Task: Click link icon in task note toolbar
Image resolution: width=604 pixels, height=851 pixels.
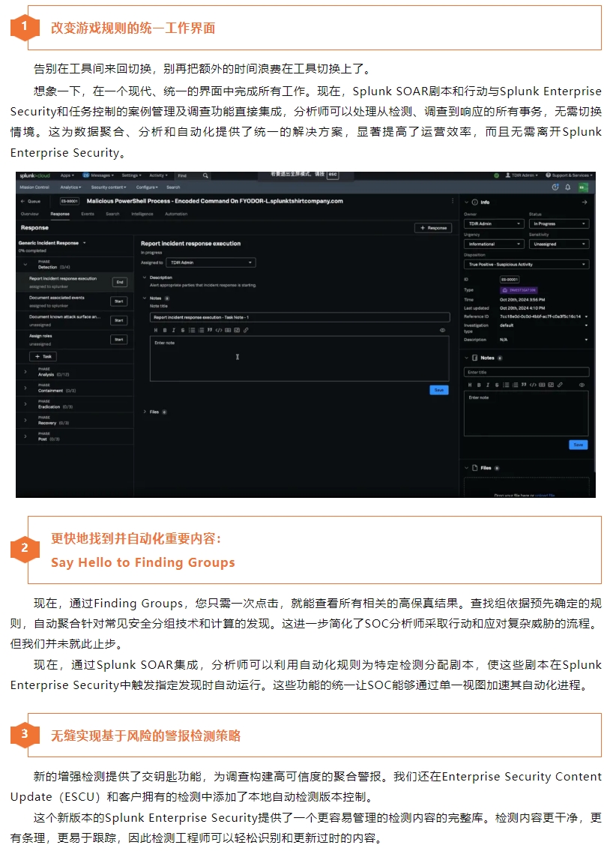Action: (246, 330)
